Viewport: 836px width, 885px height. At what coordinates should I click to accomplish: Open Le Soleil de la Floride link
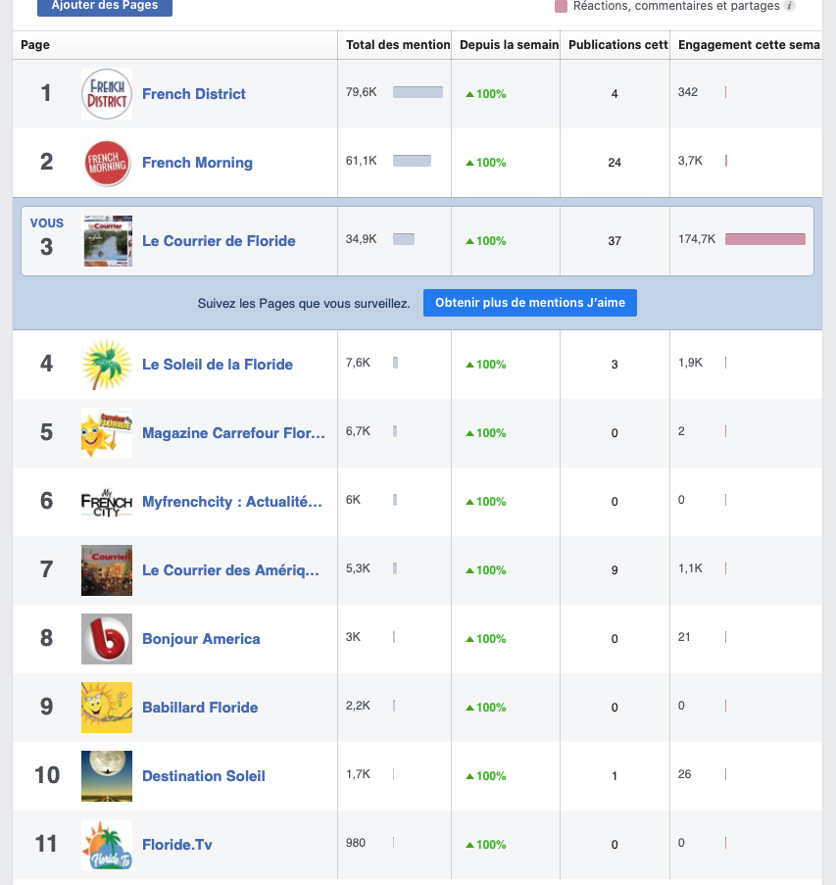click(x=218, y=365)
